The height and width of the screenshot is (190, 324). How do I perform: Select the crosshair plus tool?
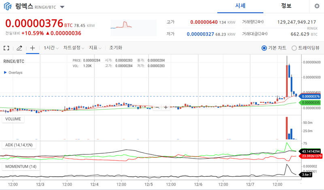click(x=32, y=48)
